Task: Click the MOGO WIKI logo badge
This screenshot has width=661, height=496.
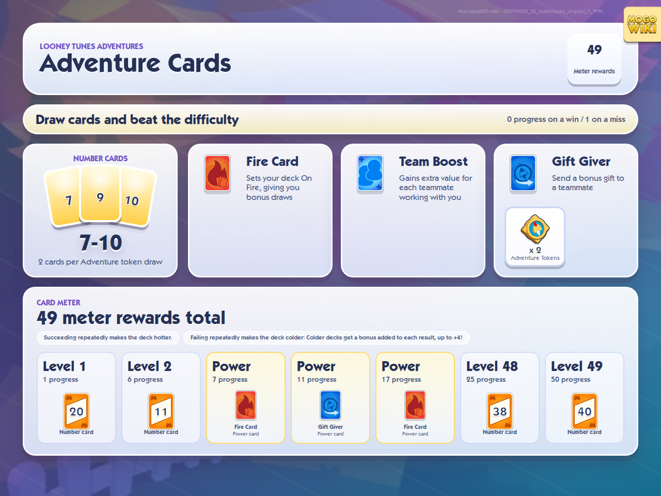Action: [642, 24]
